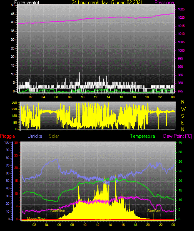This screenshot has height=231, width=194.
Task: Select the "Dew Point (°C)" legend label
Action: click(x=178, y=136)
